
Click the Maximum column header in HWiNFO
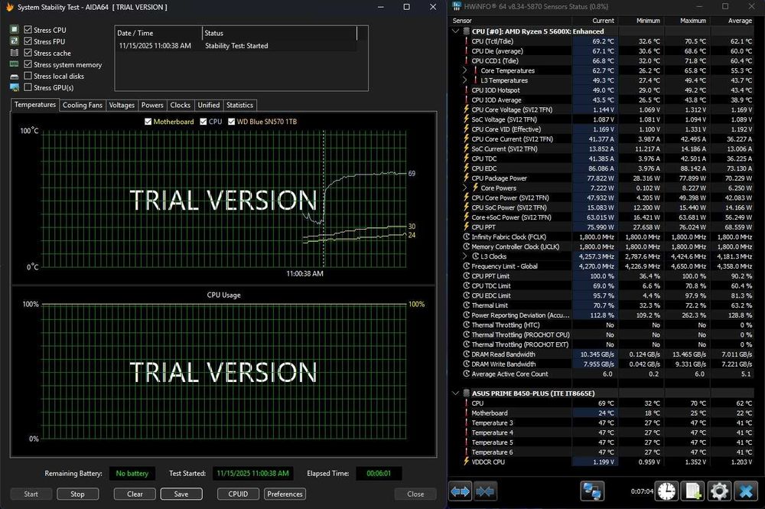tap(692, 21)
